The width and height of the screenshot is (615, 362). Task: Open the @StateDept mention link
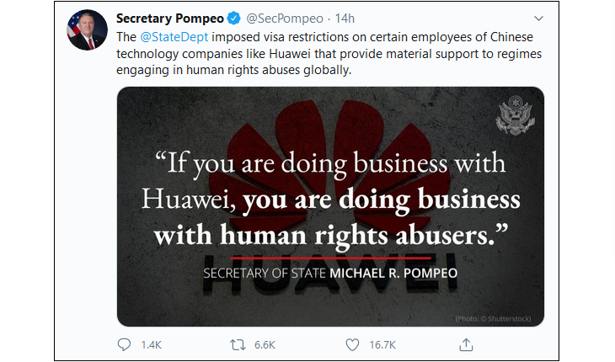[x=174, y=37]
